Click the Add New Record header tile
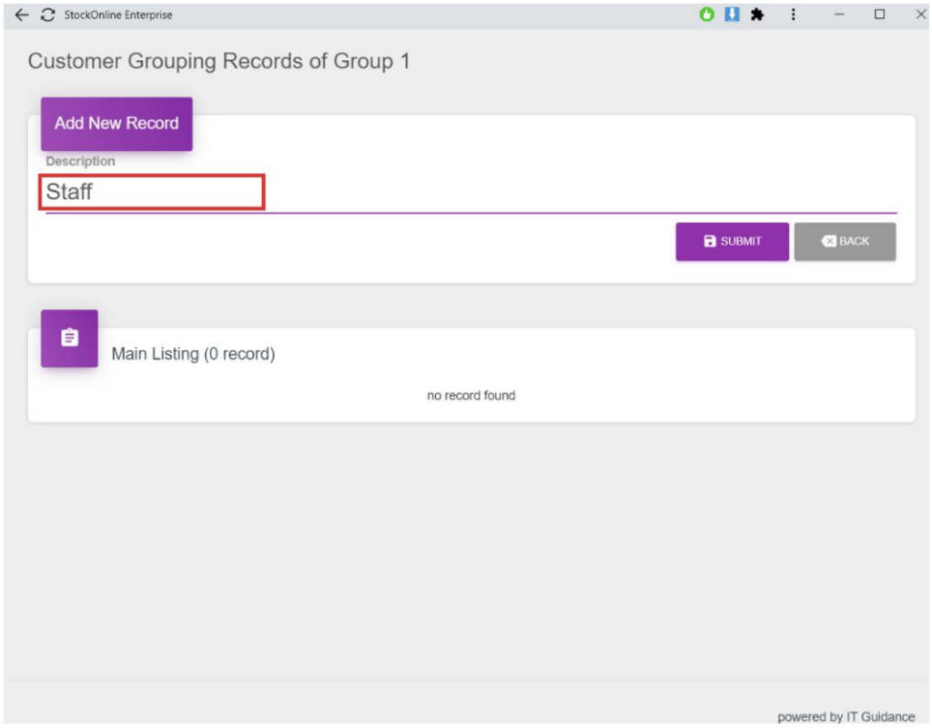 [116, 124]
